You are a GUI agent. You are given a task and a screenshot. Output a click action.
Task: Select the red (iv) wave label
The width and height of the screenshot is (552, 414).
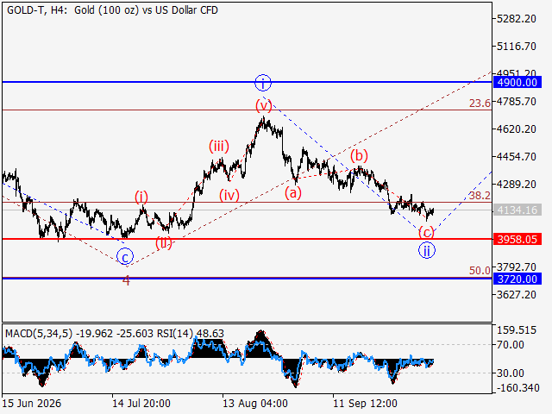click(x=229, y=195)
